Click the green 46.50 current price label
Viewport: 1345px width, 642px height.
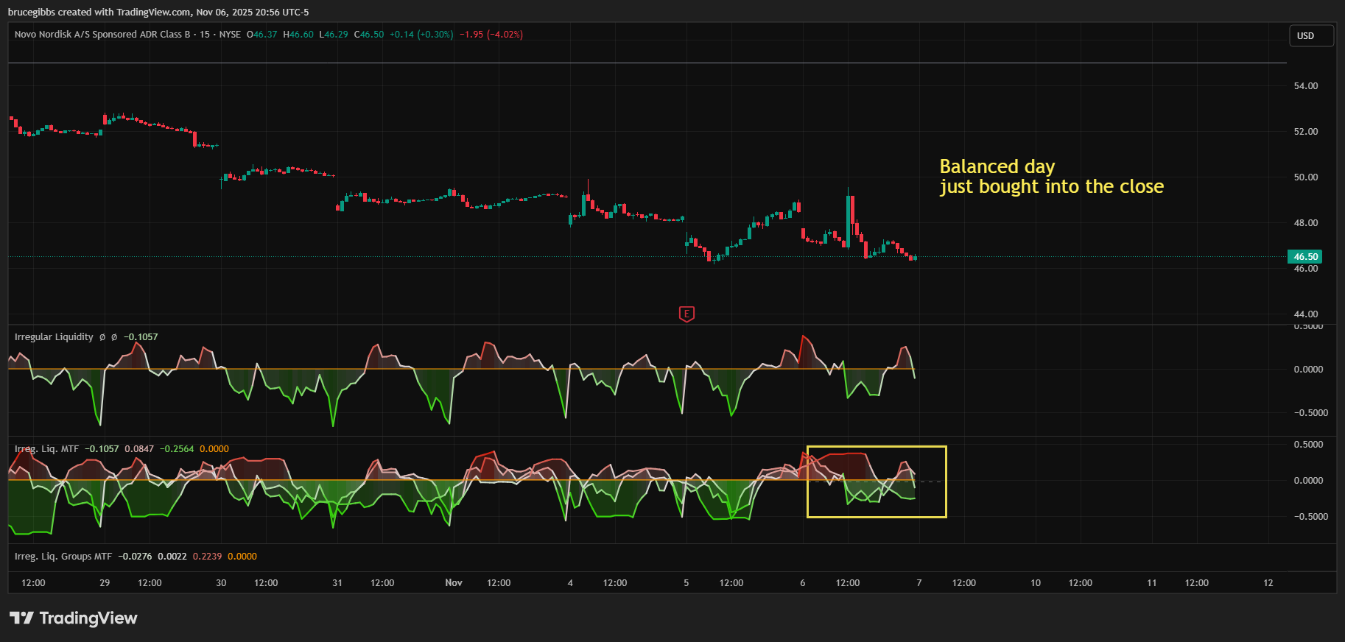click(1304, 257)
